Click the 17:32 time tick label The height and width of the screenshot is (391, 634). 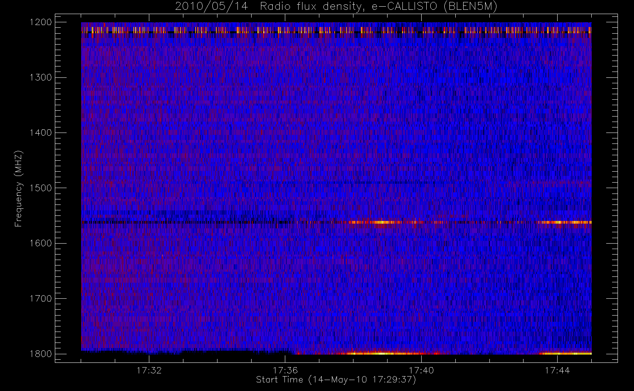click(x=149, y=370)
